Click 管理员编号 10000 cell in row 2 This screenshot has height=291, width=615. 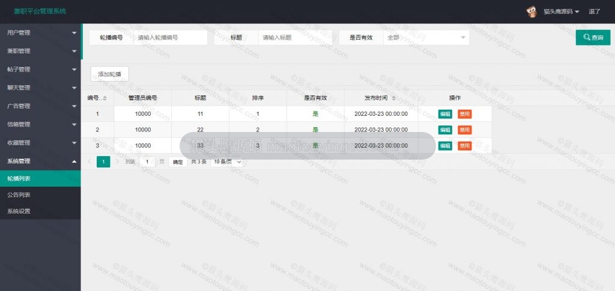coord(143,130)
